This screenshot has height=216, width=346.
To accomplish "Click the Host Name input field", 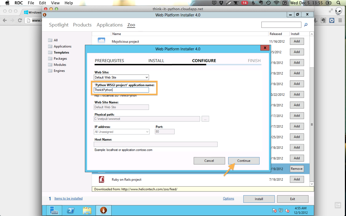I will point(156,144).
